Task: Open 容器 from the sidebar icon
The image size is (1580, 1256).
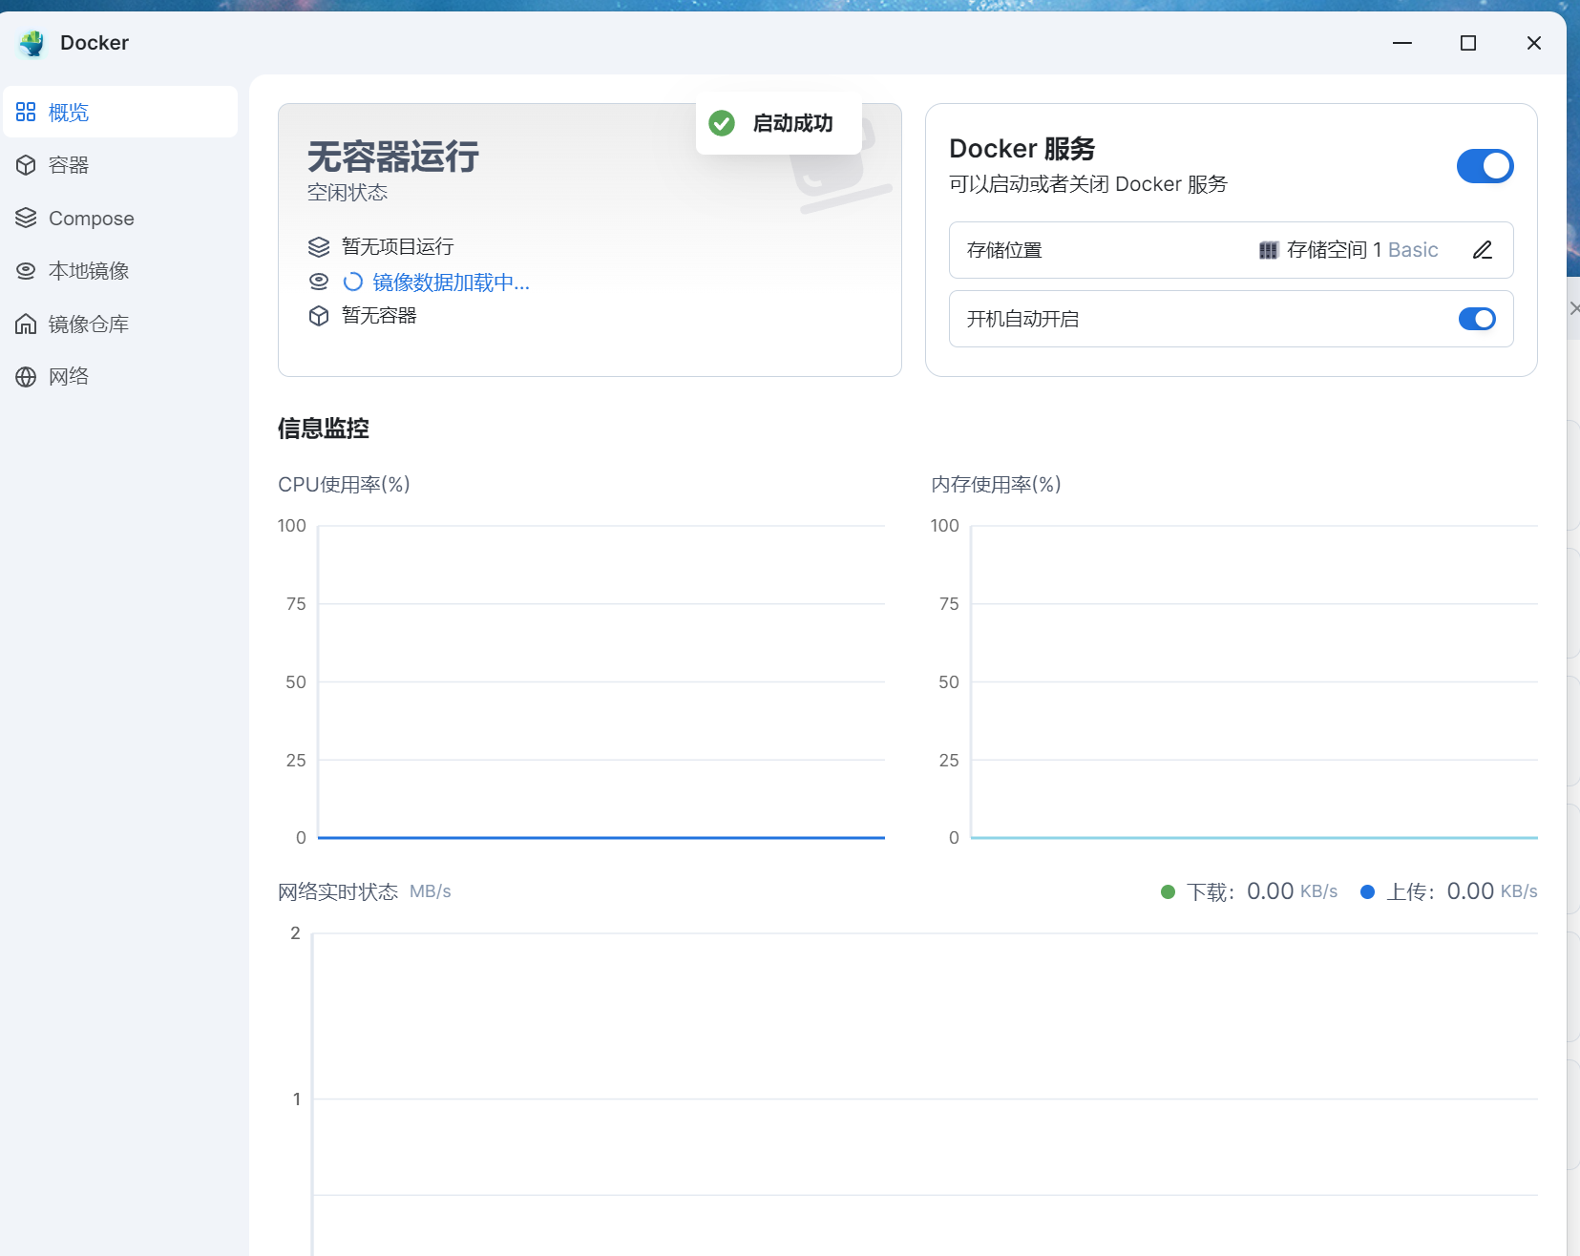Action: click(26, 164)
